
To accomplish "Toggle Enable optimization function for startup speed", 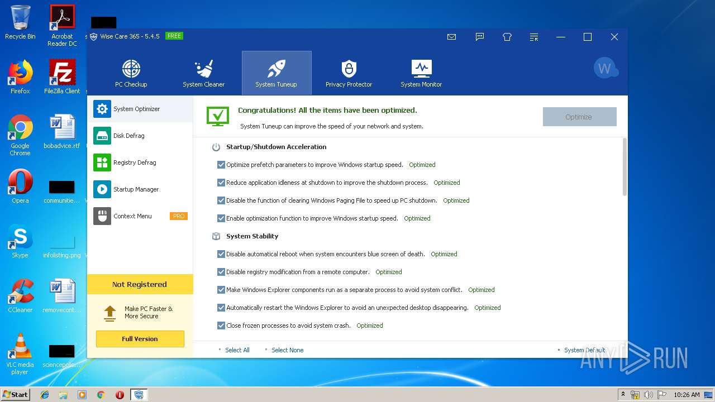I will pyautogui.click(x=221, y=218).
